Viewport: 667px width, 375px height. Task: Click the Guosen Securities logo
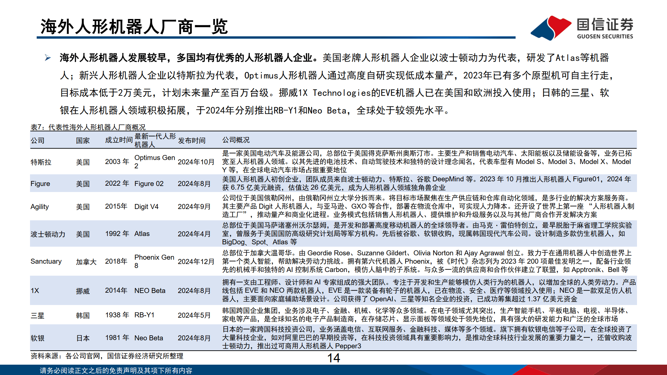click(582, 28)
